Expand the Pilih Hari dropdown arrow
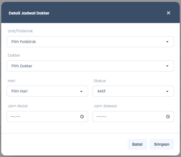Image resolution: width=181 pixels, height=157 pixels. [81, 92]
